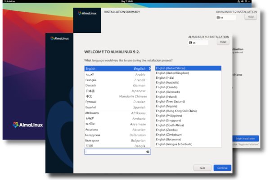Screen dimensions: 270x180
Task: Open clock menu showing May 7
Action: coord(127,1)
